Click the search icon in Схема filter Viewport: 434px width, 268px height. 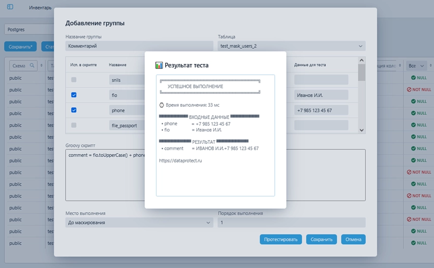point(32,65)
